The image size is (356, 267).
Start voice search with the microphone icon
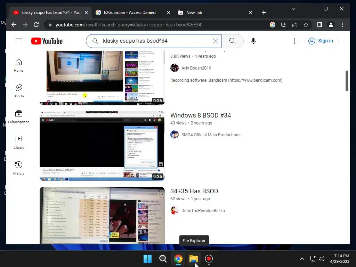click(253, 41)
